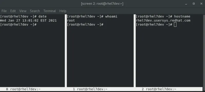Select the '2 root@rhel7dev:~' status caption
Viewport: 205px width, 92px height.
pos(159,89)
